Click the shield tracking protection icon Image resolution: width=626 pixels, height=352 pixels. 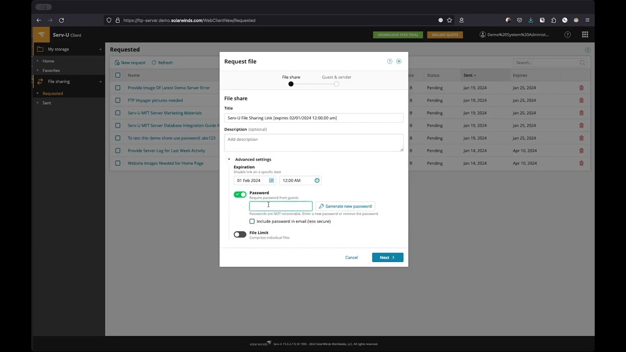click(x=109, y=20)
